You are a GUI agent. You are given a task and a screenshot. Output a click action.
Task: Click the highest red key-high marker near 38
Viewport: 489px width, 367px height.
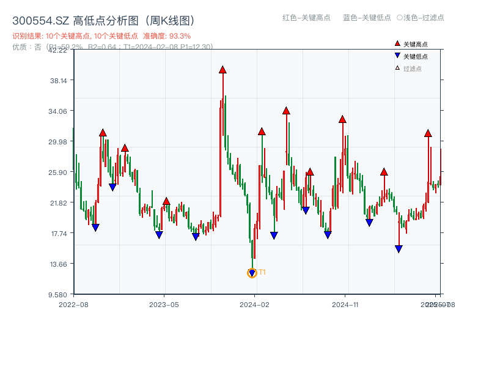[222, 70]
